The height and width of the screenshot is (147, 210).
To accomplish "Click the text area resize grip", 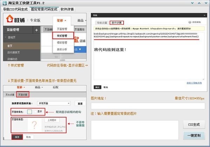I will click(x=203, y=79).
